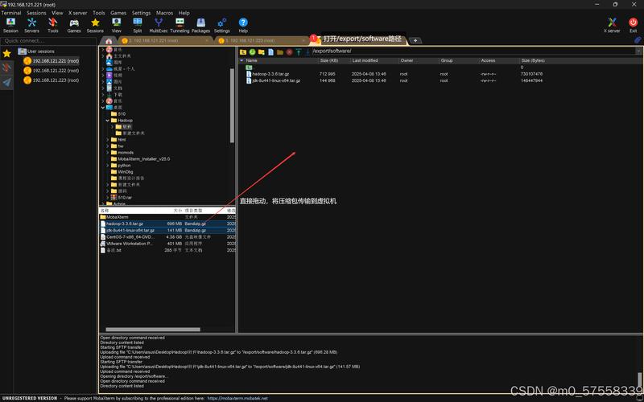Select the sidebar red tools icon
The image size is (644, 402).
[x=7, y=68]
